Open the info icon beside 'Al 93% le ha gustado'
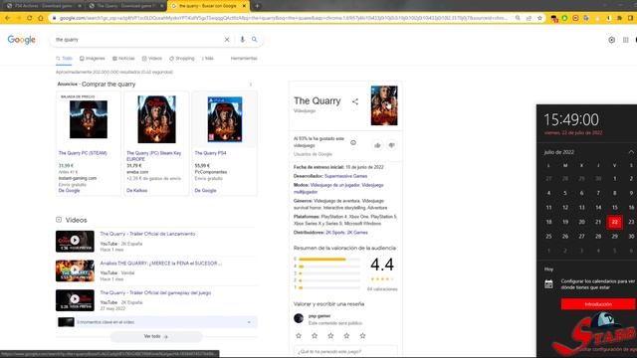 pyautogui.click(x=353, y=142)
